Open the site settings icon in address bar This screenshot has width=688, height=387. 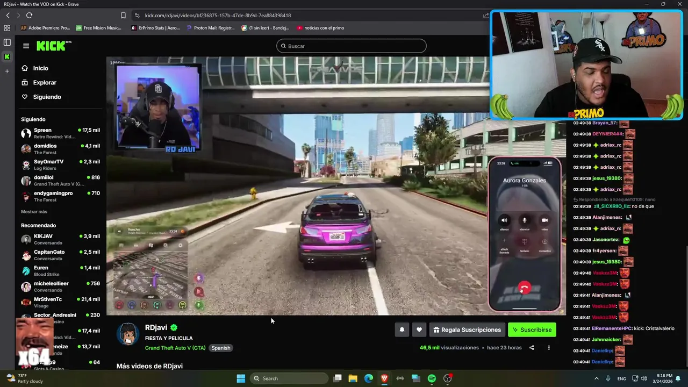pyautogui.click(x=137, y=16)
